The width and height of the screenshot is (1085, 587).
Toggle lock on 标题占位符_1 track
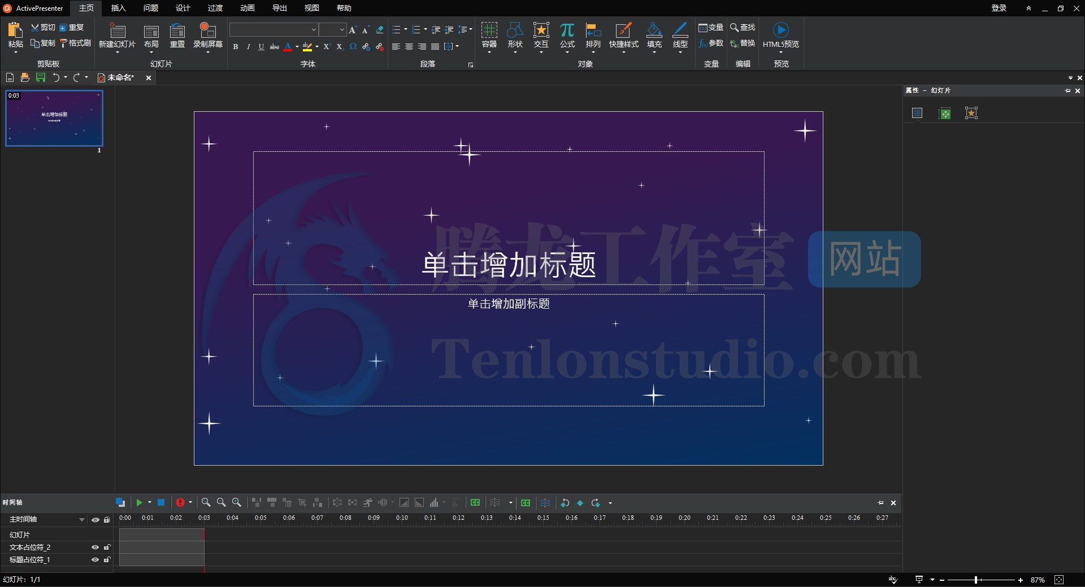(x=107, y=559)
